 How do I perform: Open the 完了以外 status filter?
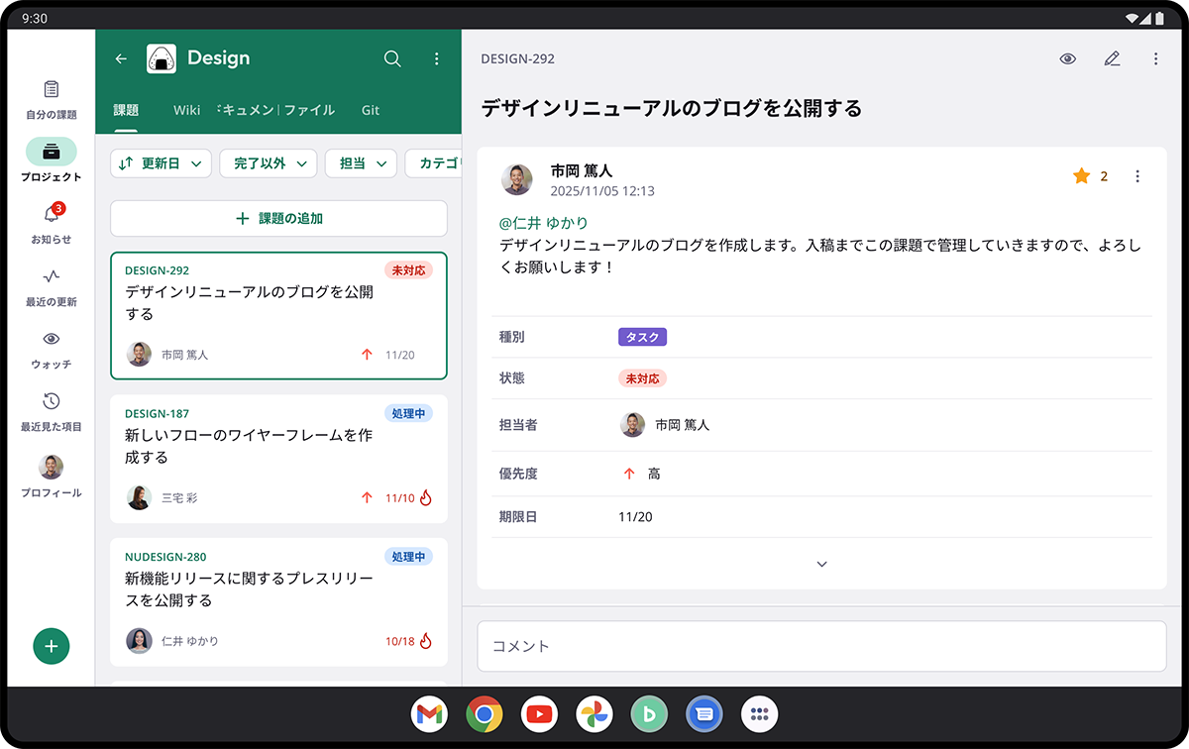[268, 162]
